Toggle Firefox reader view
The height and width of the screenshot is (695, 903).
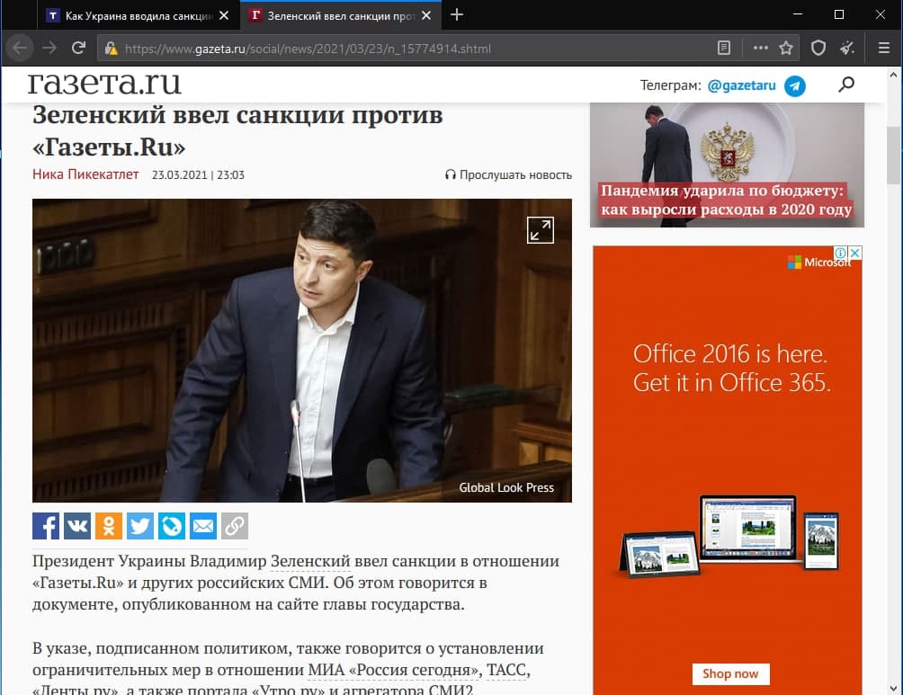724,49
